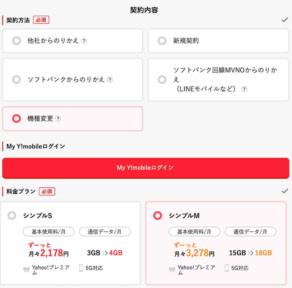
Task: Click 5G対応 phone icon in シンプルM
Action: [227, 268]
